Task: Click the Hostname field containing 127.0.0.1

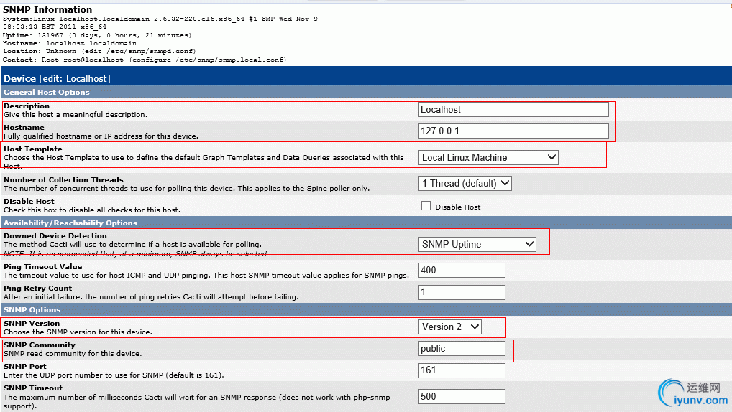Action: (513, 131)
